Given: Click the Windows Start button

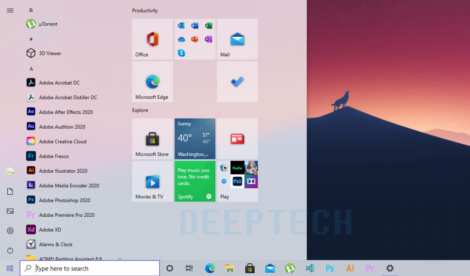Looking at the screenshot, I should tap(10, 268).
